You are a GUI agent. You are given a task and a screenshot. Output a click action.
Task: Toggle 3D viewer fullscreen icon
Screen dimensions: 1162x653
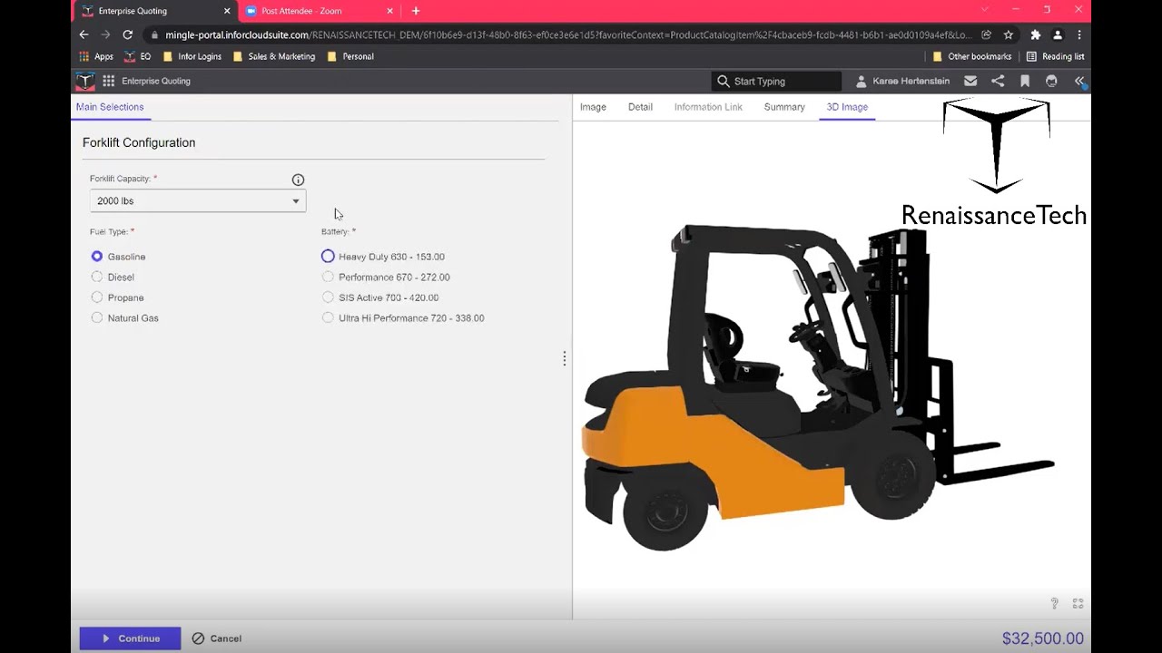[x=1078, y=603]
